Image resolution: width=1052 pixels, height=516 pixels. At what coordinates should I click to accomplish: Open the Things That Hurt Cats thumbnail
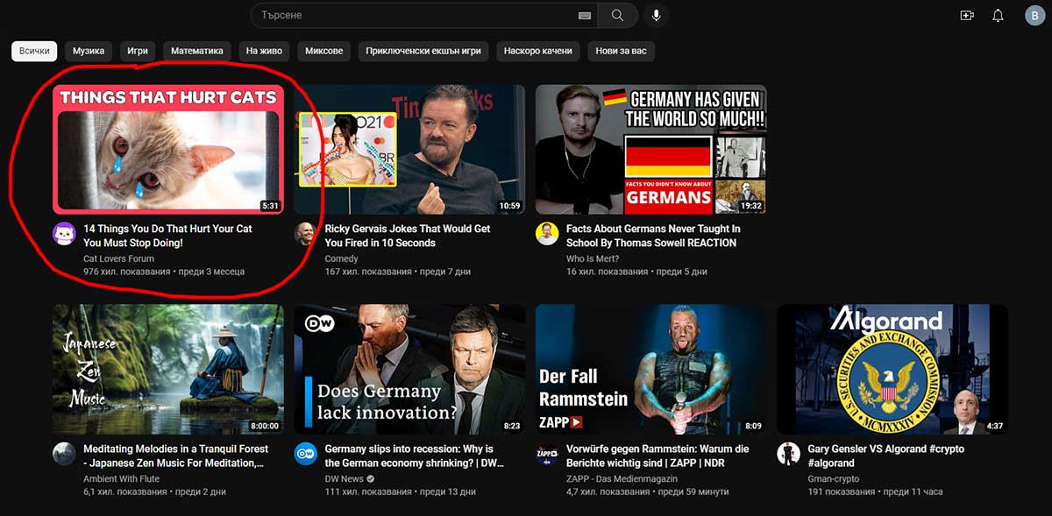click(x=168, y=149)
